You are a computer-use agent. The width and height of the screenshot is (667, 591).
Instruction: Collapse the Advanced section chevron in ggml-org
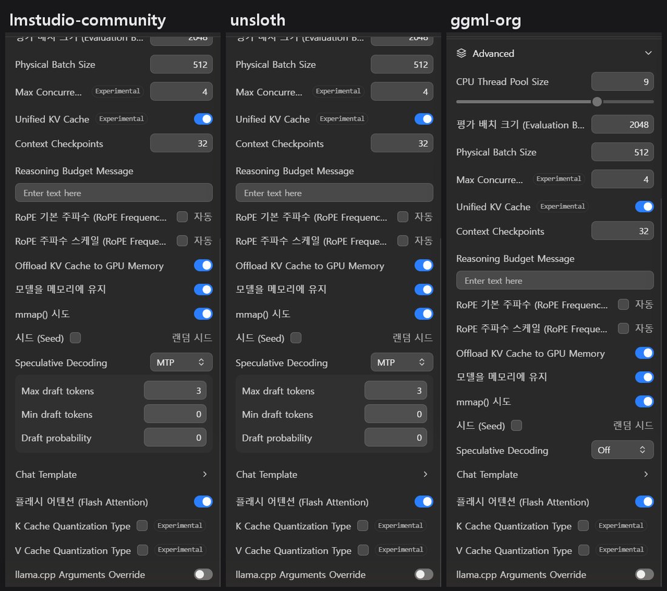tap(648, 53)
